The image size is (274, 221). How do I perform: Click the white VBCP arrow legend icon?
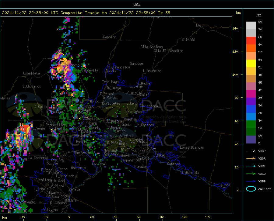[x=251, y=151]
